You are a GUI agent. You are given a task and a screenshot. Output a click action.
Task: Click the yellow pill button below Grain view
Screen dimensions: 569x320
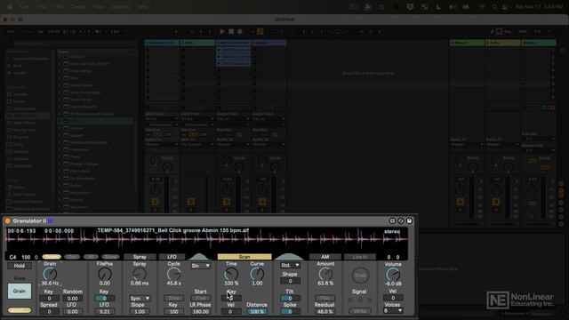pyautogui.click(x=20, y=310)
